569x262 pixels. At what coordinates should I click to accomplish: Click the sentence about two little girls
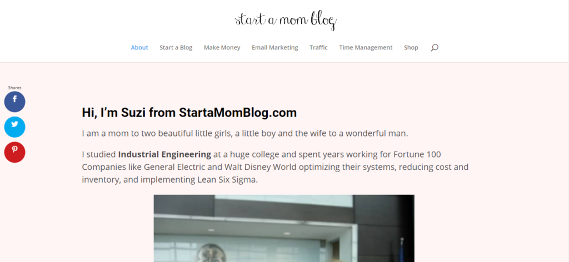245,133
